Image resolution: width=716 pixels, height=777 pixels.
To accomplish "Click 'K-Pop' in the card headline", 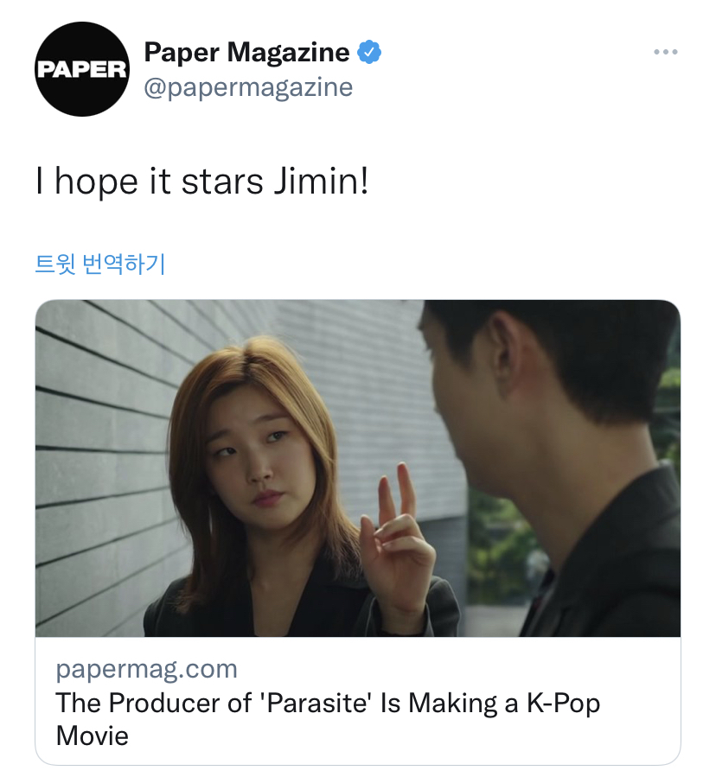I will tap(563, 704).
